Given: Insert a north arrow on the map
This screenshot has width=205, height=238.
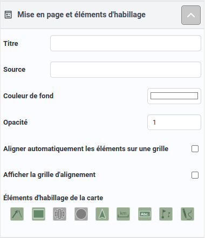Looking at the screenshot, I should pos(102,214).
